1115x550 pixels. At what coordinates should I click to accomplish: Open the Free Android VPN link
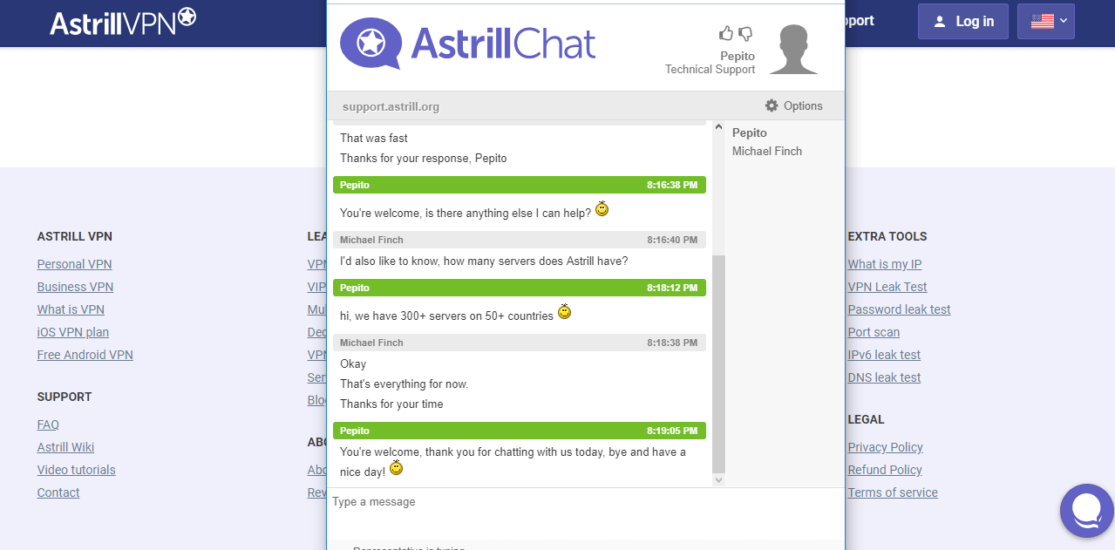coord(85,355)
